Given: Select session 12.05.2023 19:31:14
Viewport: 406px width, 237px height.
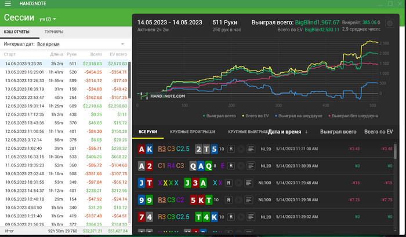Looking at the screenshot, I should click(64, 106).
